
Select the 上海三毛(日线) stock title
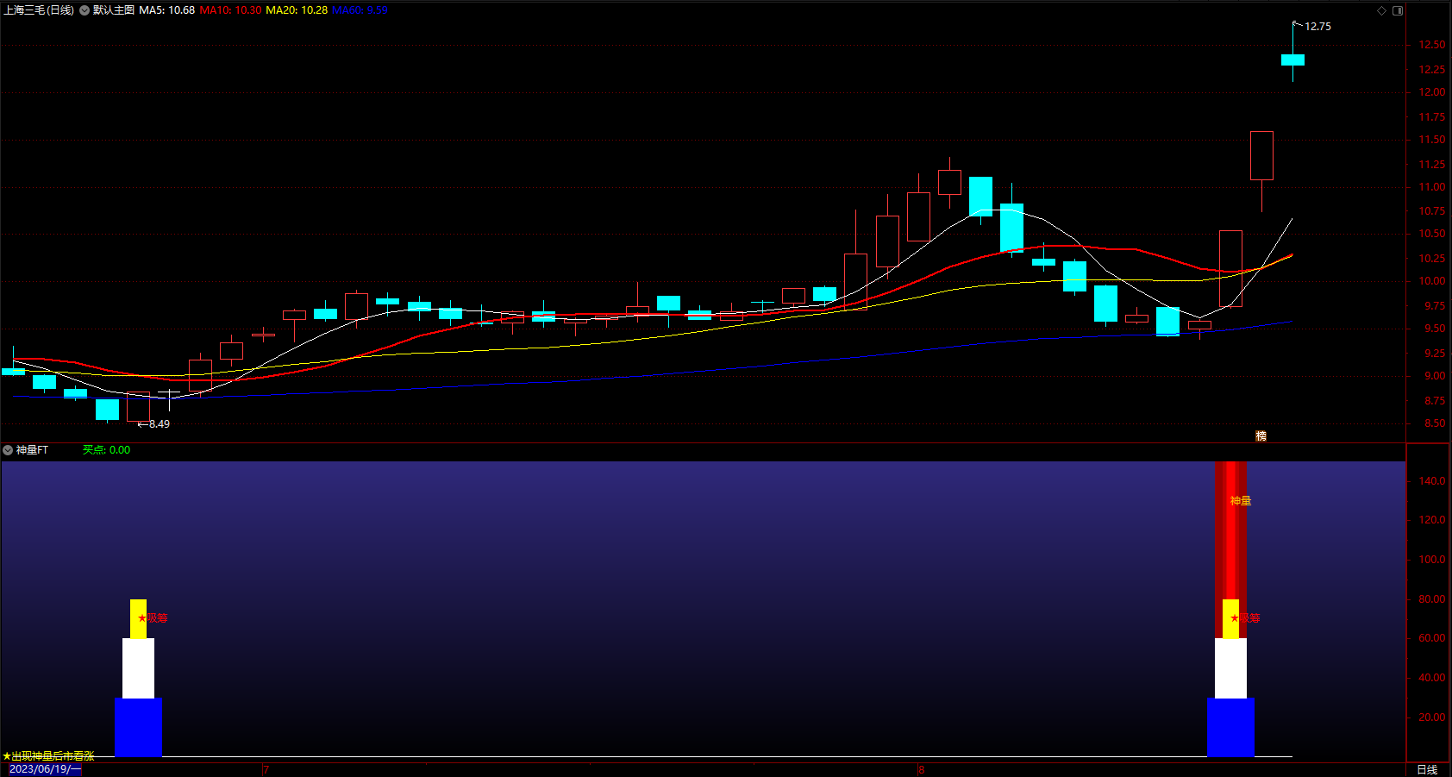pyautogui.click(x=39, y=10)
